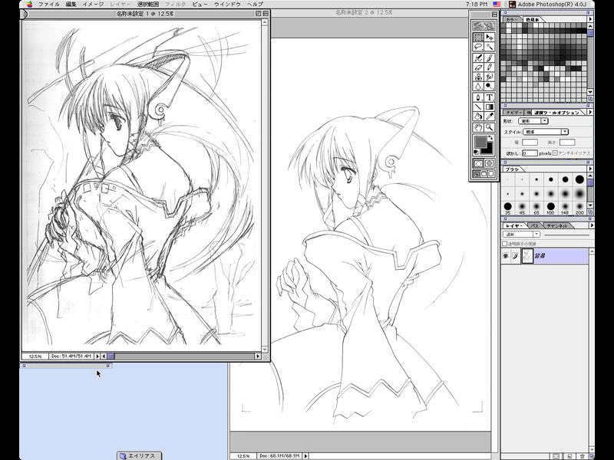Open the Brushes palette flyout menu arrow
The image size is (614, 460).
click(590, 169)
